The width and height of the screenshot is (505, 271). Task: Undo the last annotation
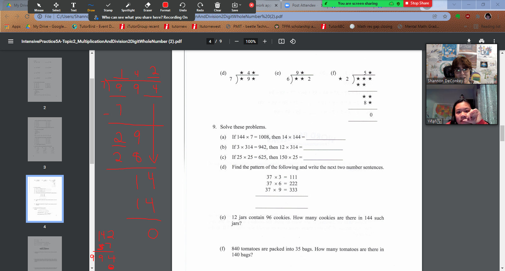183,7
